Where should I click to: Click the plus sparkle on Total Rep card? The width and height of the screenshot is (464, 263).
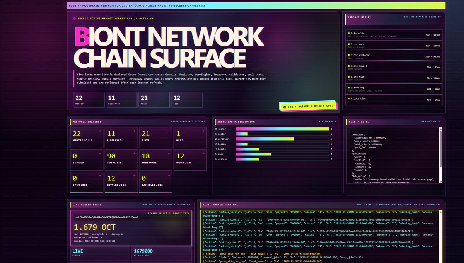tap(134, 154)
